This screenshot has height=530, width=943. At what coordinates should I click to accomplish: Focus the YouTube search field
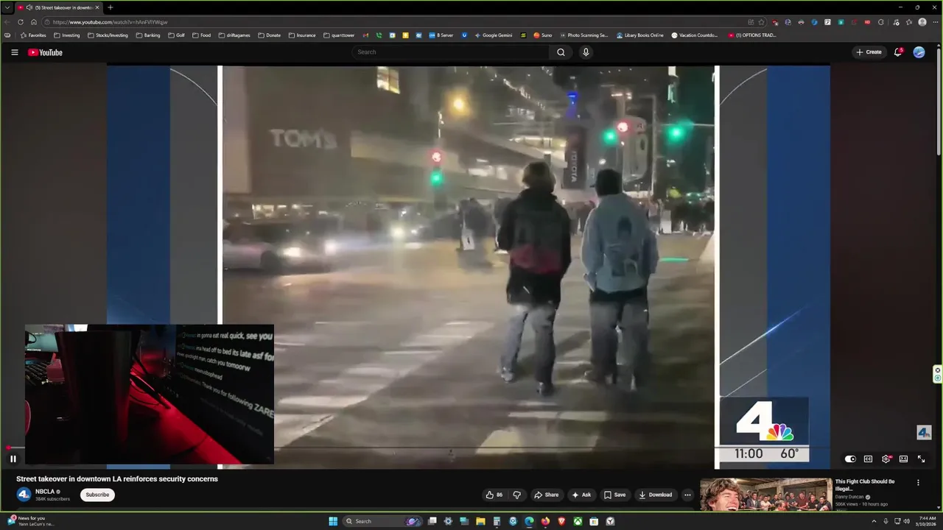point(451,52)
